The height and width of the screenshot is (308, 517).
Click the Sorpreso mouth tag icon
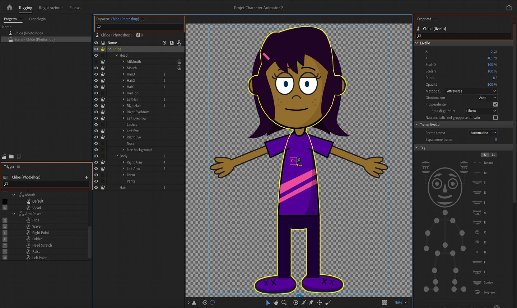(x=477, y=292)
